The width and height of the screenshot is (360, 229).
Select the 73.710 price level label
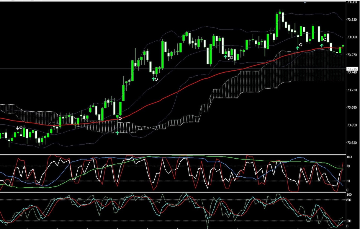[351, 90]
